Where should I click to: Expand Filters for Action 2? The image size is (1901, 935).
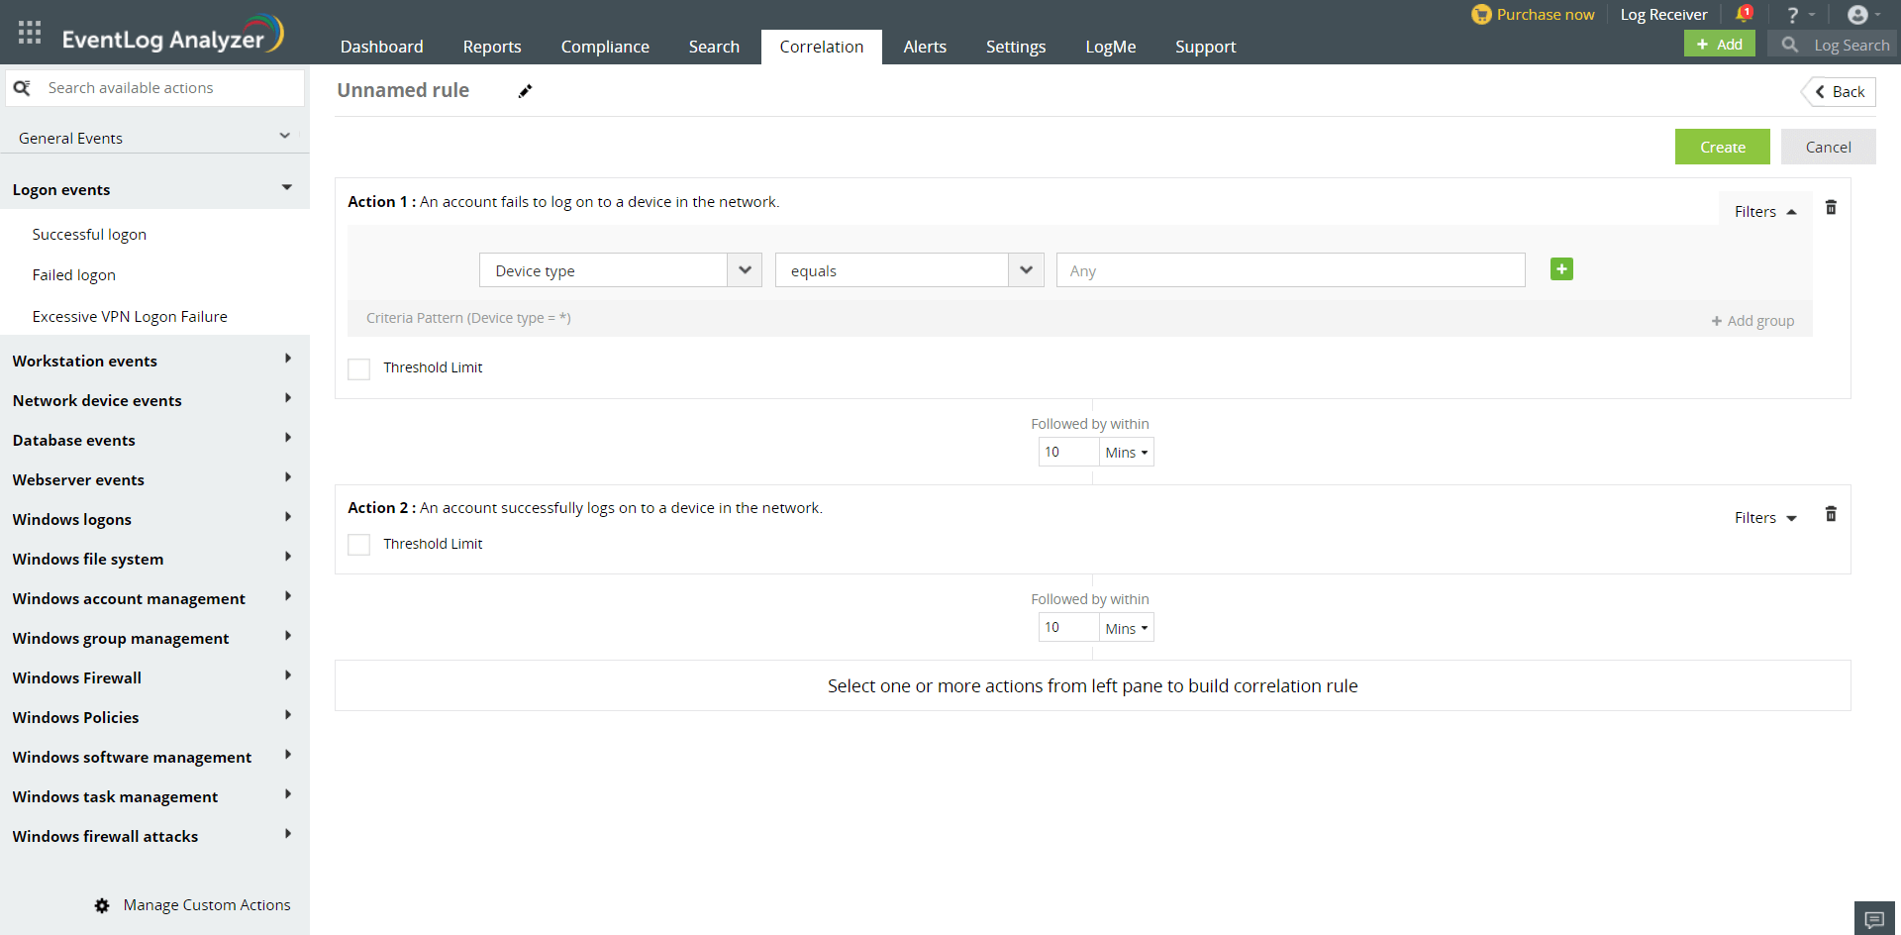coord(1764,518)
